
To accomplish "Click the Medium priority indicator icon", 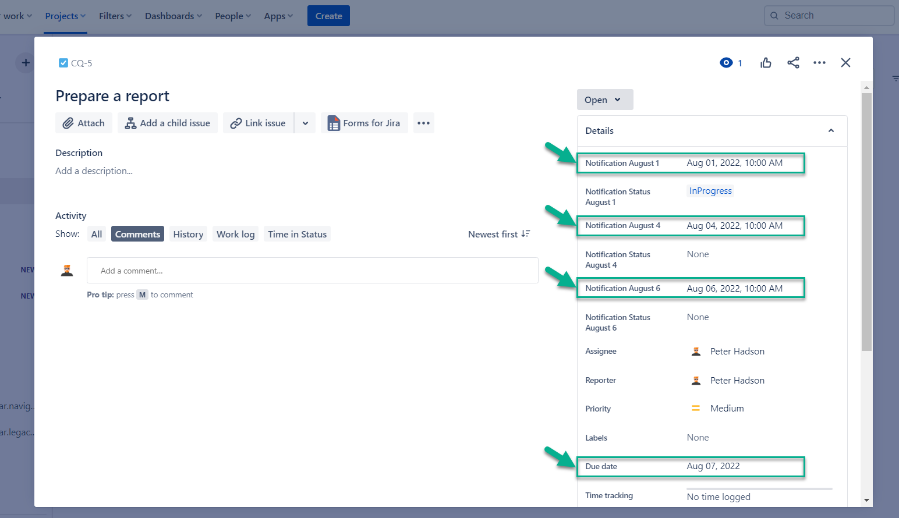I will [696, 408].
